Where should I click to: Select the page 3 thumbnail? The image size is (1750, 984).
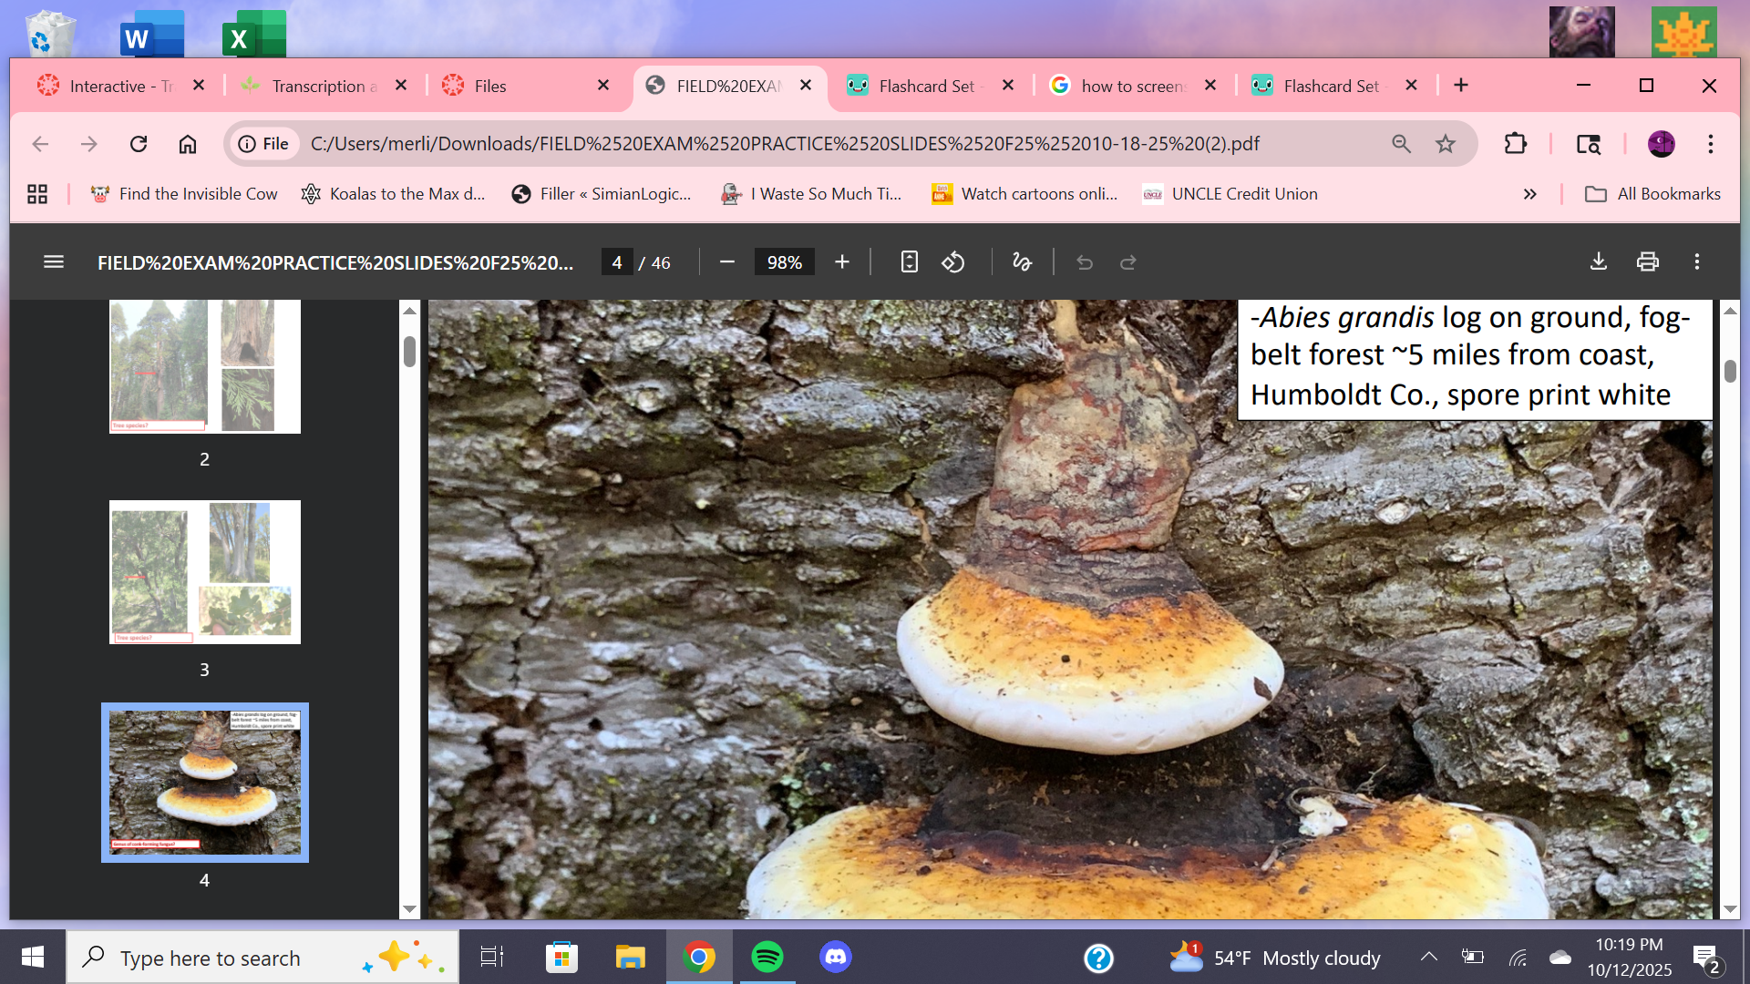(x=204, y=572)
